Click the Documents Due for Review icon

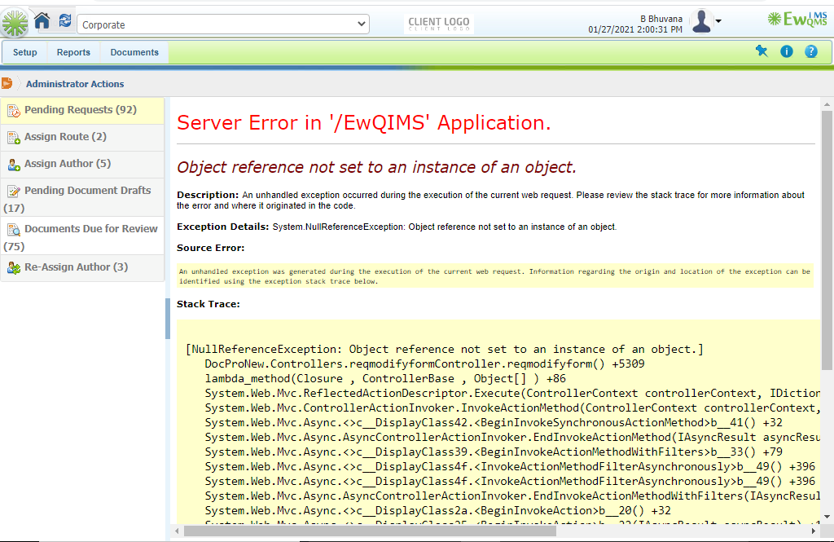(14, 230)
